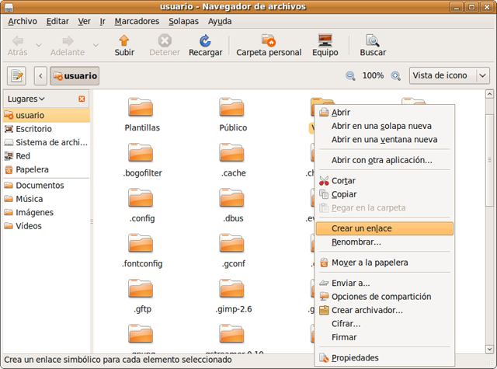
Task: Select Crear un enlace menu entry
Action: [x=361, y=228]
